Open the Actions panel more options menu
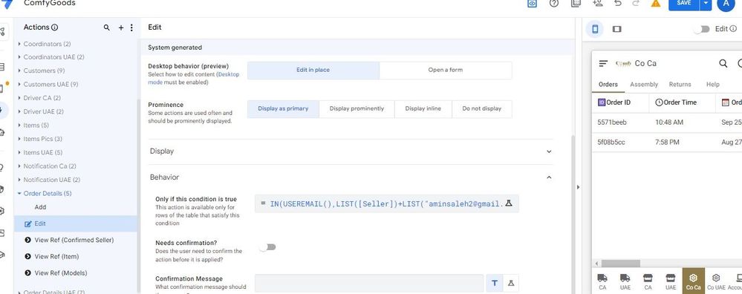The image size is (742, 294). point(131,28)
